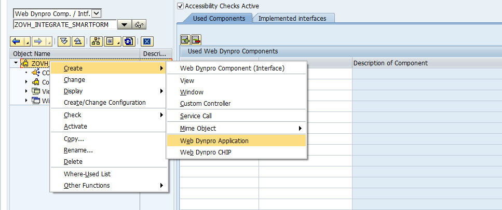Click the insert row icon

(x=185, y=39)
